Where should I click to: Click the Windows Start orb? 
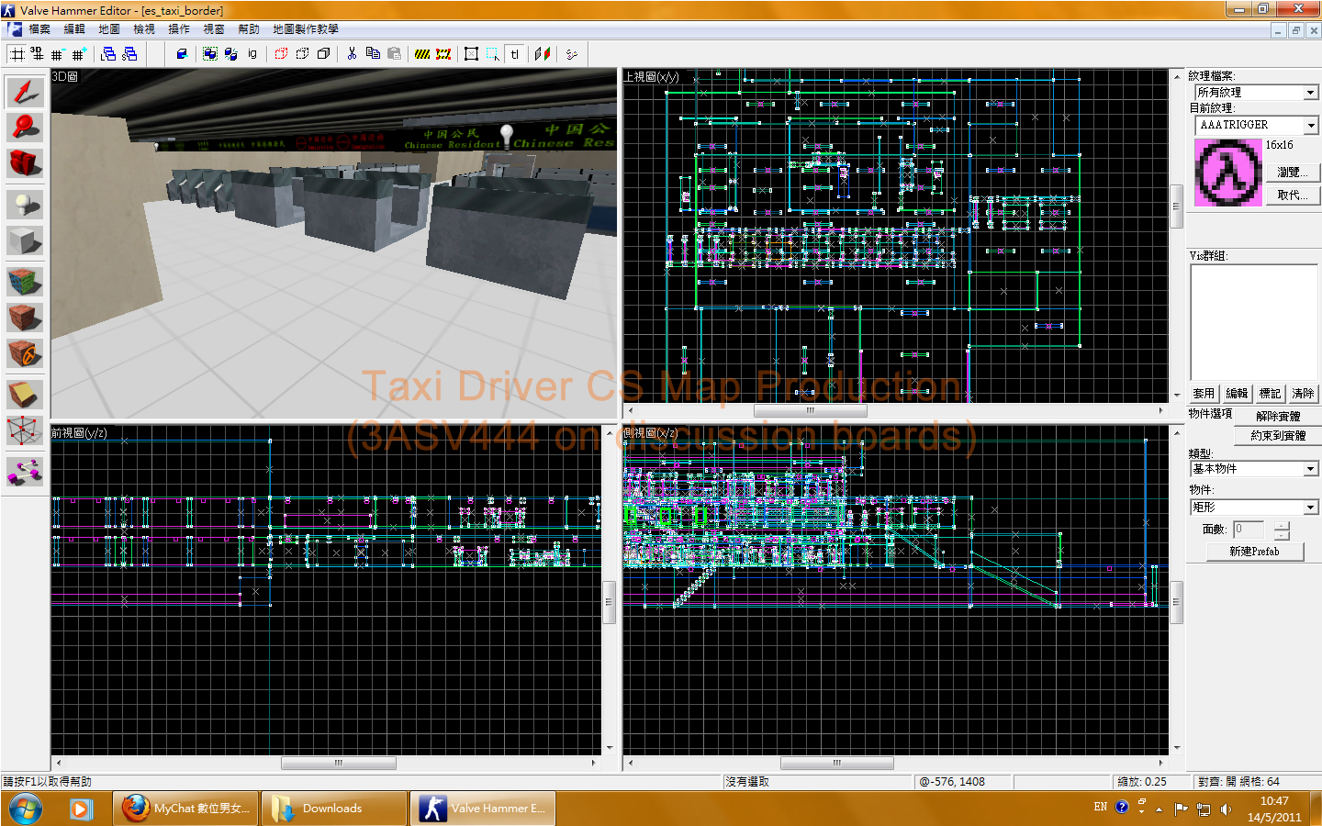pos(25,809)
